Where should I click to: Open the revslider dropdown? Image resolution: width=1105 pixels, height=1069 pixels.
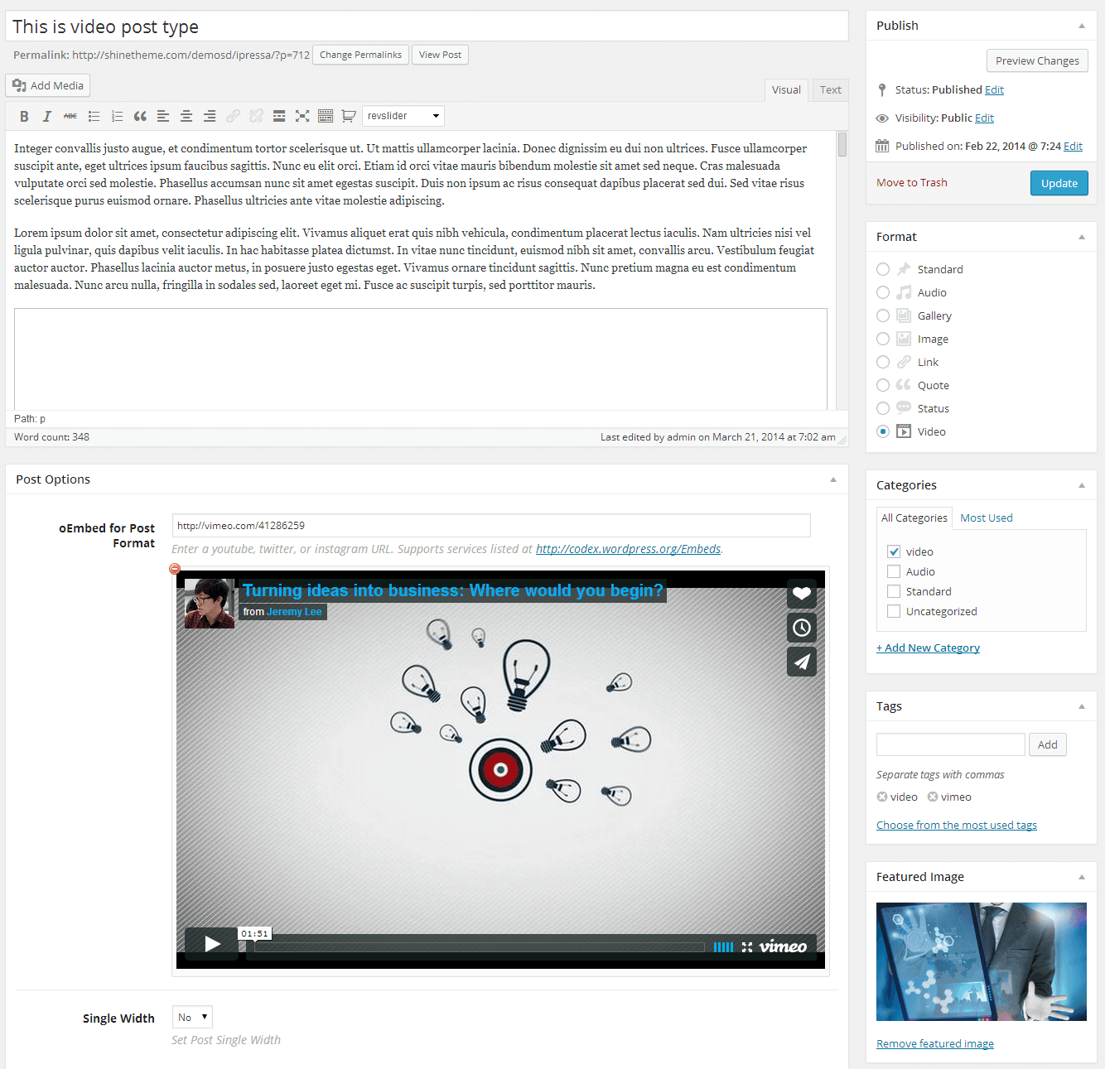pyautogui.click(x=403, y=116)
